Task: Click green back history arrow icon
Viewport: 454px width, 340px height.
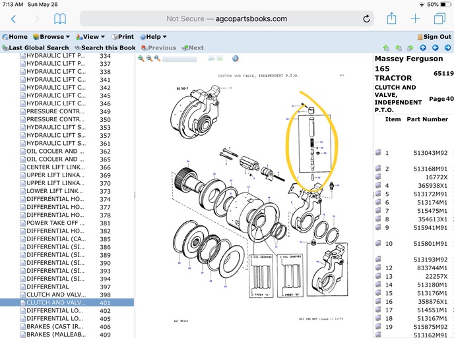Action: point(399,47)
